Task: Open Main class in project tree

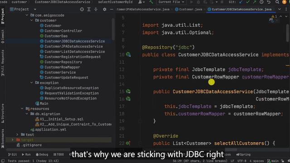Action: 44,104
